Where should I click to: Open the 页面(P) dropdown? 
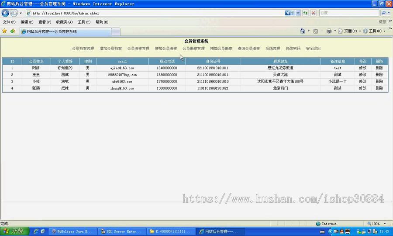350,31
